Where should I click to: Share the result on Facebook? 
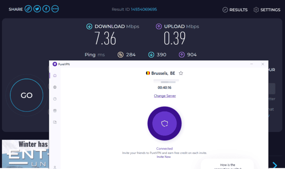click(46, 9)
